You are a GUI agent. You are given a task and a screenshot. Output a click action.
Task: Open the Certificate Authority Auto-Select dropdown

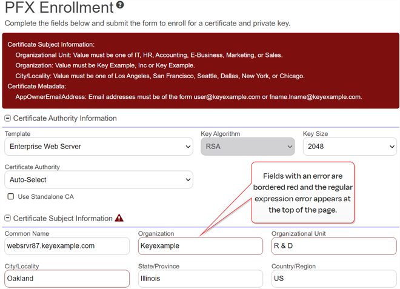coord(99,180)
